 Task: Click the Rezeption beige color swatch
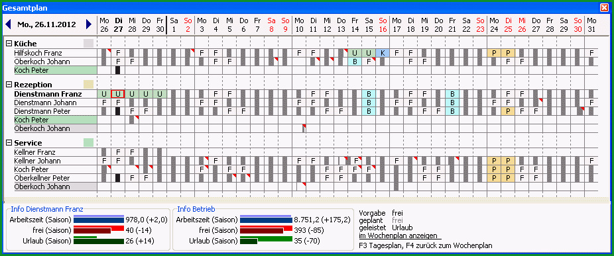point(88,84)
